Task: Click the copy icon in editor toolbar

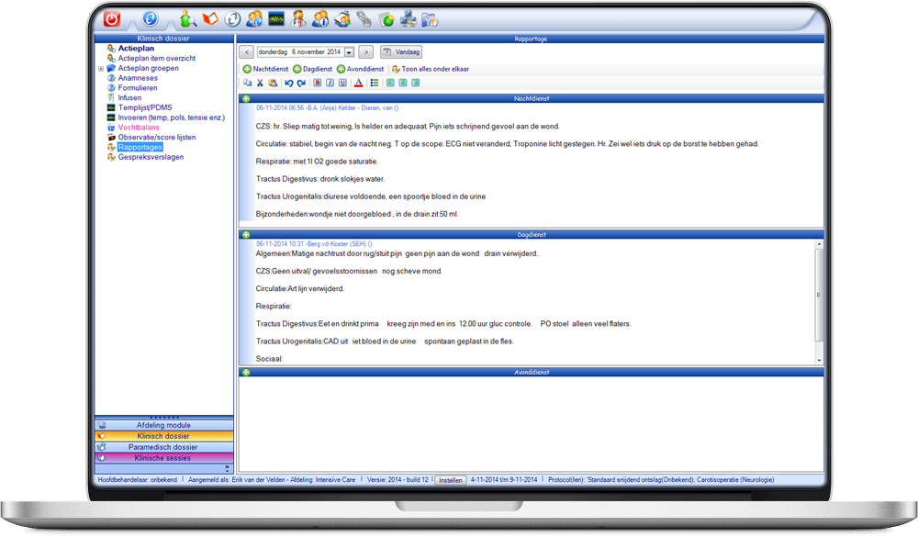Action: (x=248, y=84)
